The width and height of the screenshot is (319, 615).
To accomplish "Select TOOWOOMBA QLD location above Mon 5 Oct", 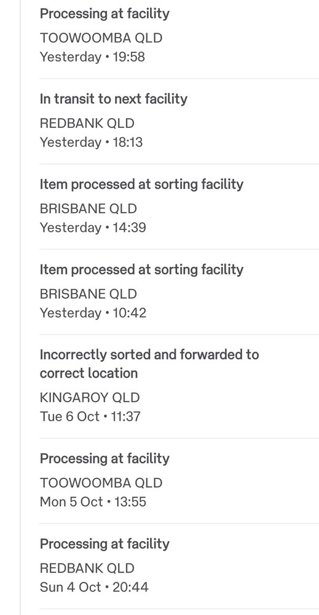I will (101, 483).
